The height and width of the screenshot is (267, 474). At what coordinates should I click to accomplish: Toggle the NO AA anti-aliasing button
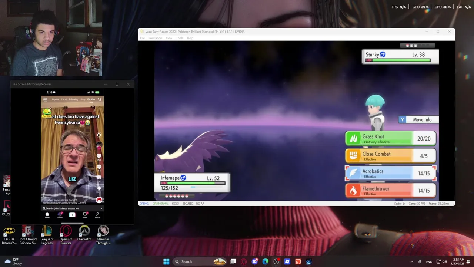200,204
